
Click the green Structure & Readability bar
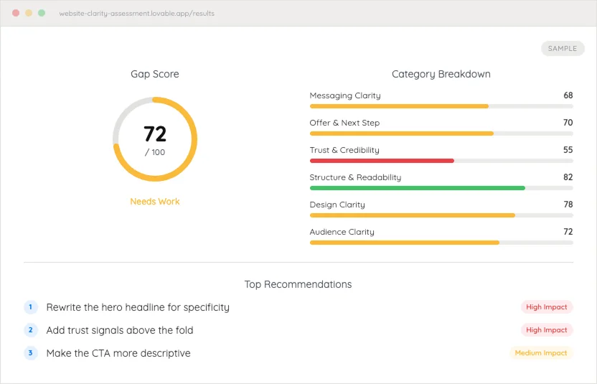418,188
